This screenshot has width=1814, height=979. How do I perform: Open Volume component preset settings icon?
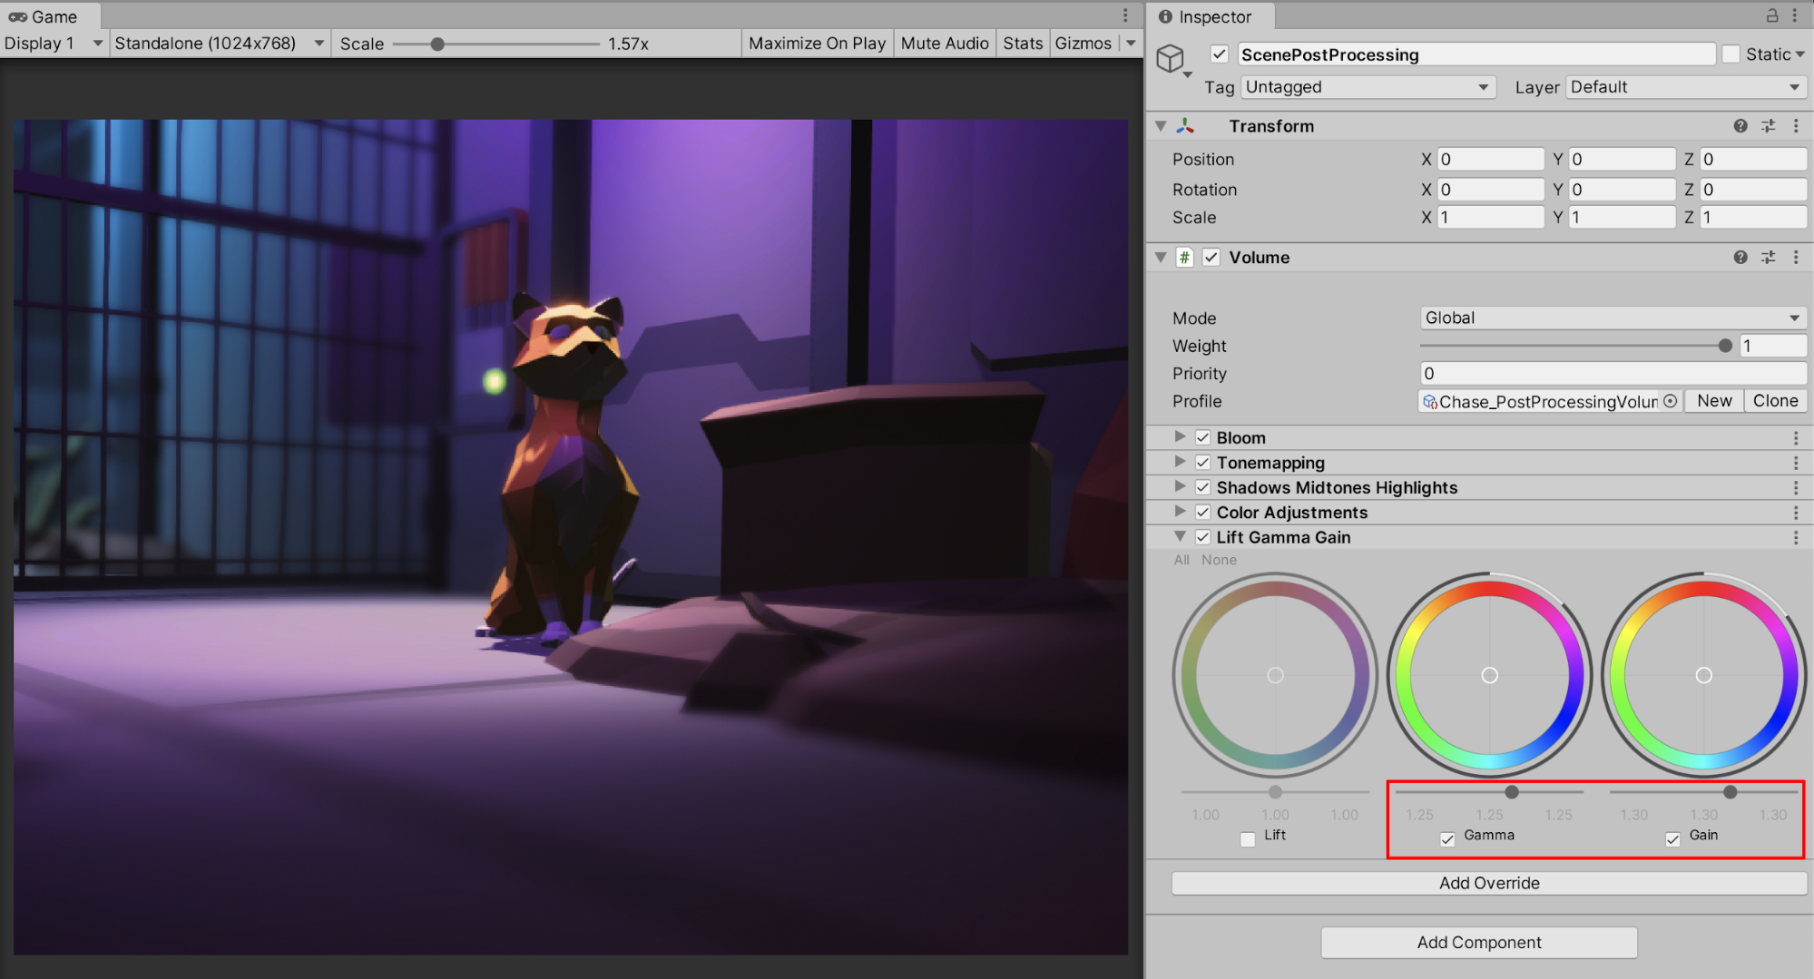pos(1768,258)
